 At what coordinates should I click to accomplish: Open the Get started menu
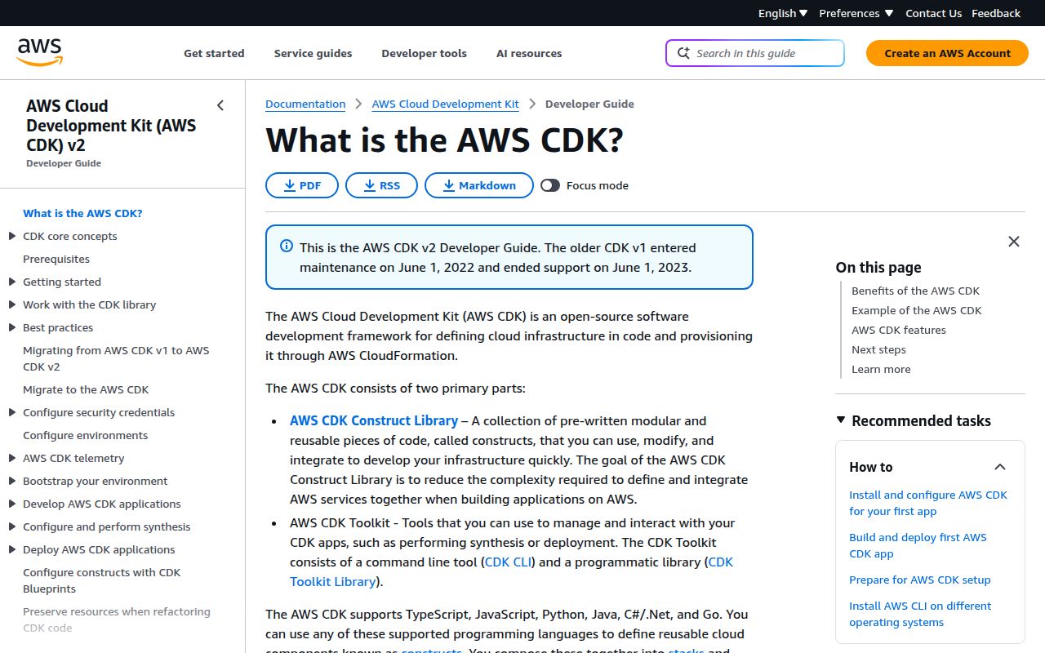[214, 53]
